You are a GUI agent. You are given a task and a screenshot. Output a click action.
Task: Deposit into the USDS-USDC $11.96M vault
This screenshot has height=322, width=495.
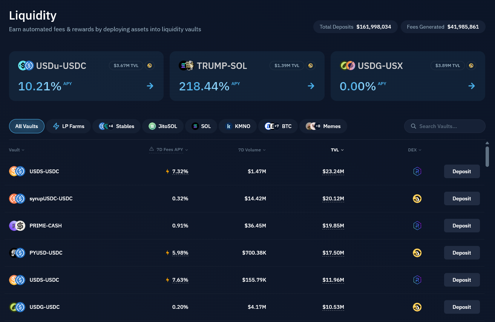tap(462, 280)
